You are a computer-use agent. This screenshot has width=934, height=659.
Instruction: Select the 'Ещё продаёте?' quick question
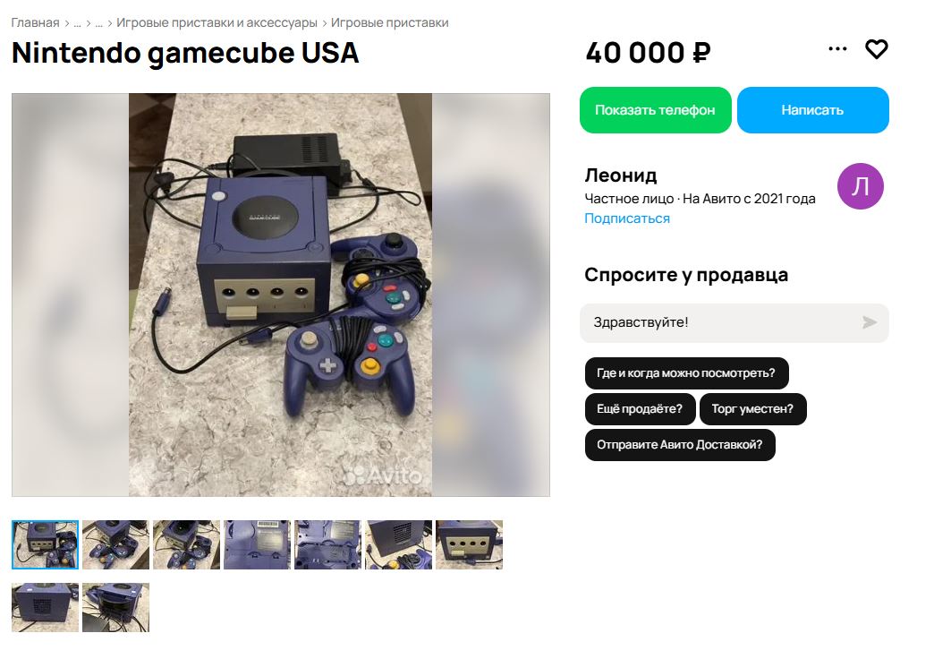640,409
